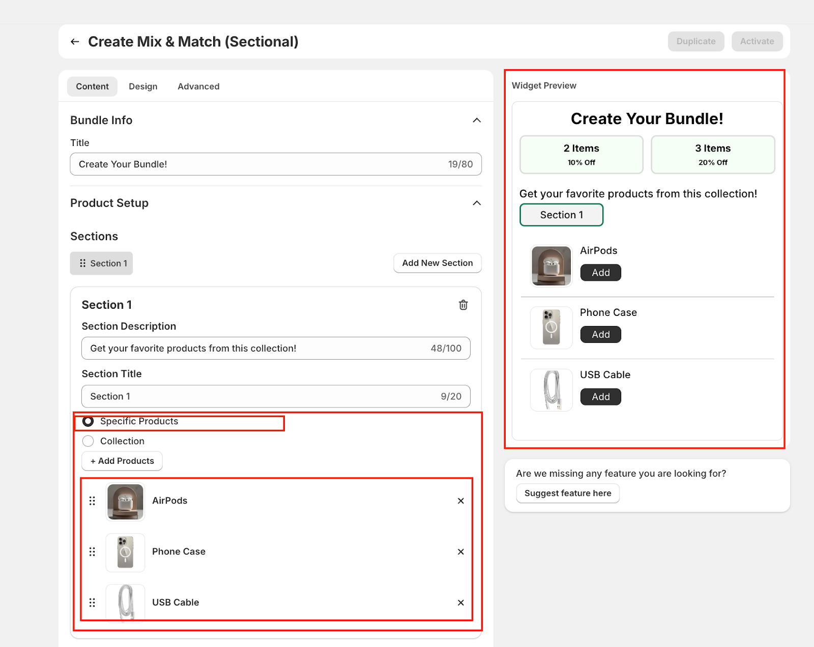814x647 pixels.
Task: Collapse the Bundle Info section
Action: (x=476, y=121)
